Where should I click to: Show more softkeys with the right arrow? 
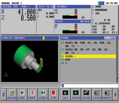(x=115, y=94)
